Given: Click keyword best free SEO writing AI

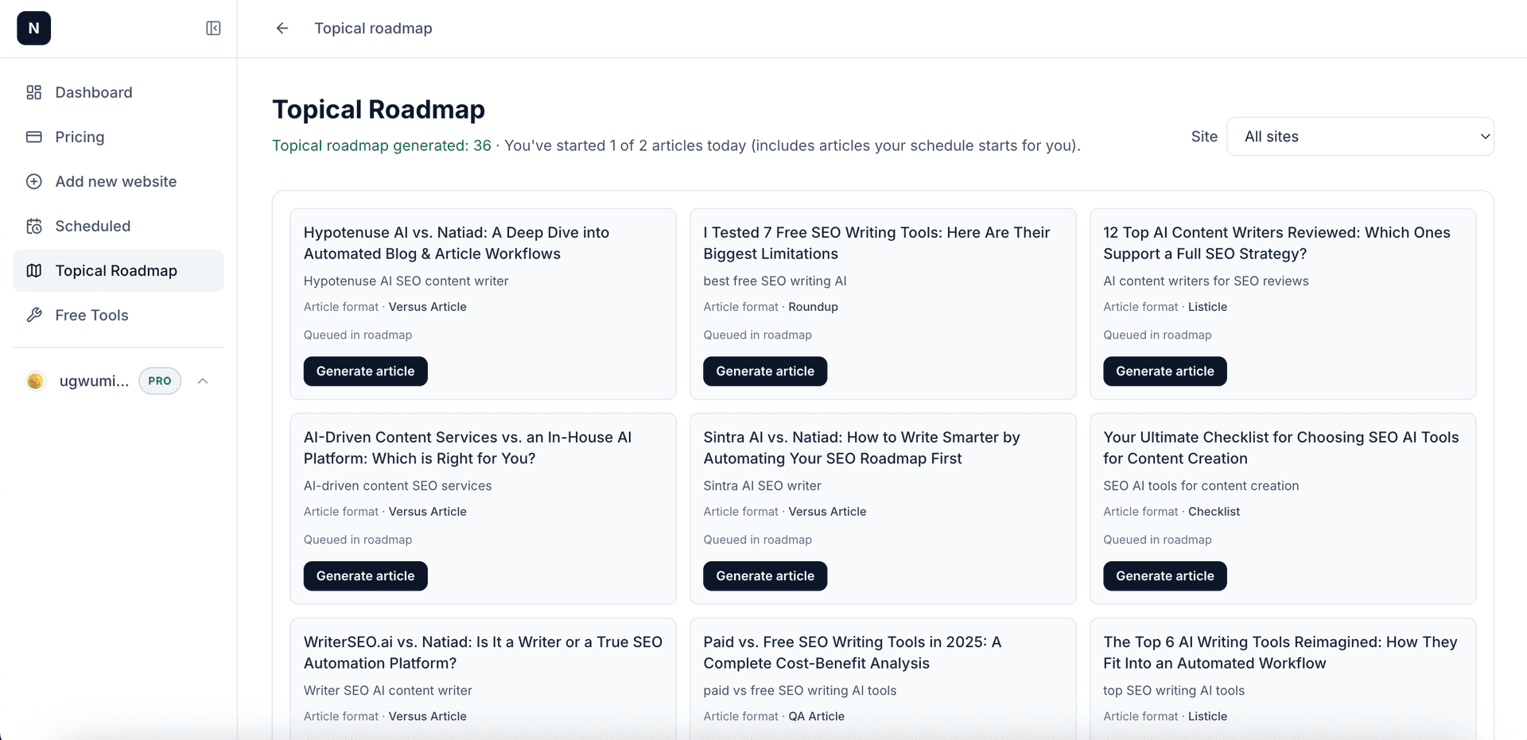Looking at the screenshot, I should coord(775,281).
